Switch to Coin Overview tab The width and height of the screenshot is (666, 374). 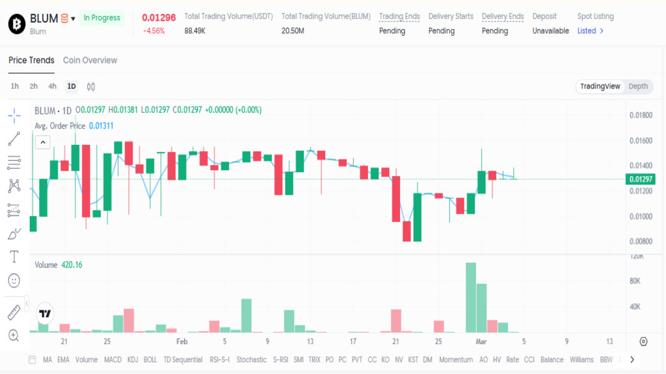coord(90,60)
